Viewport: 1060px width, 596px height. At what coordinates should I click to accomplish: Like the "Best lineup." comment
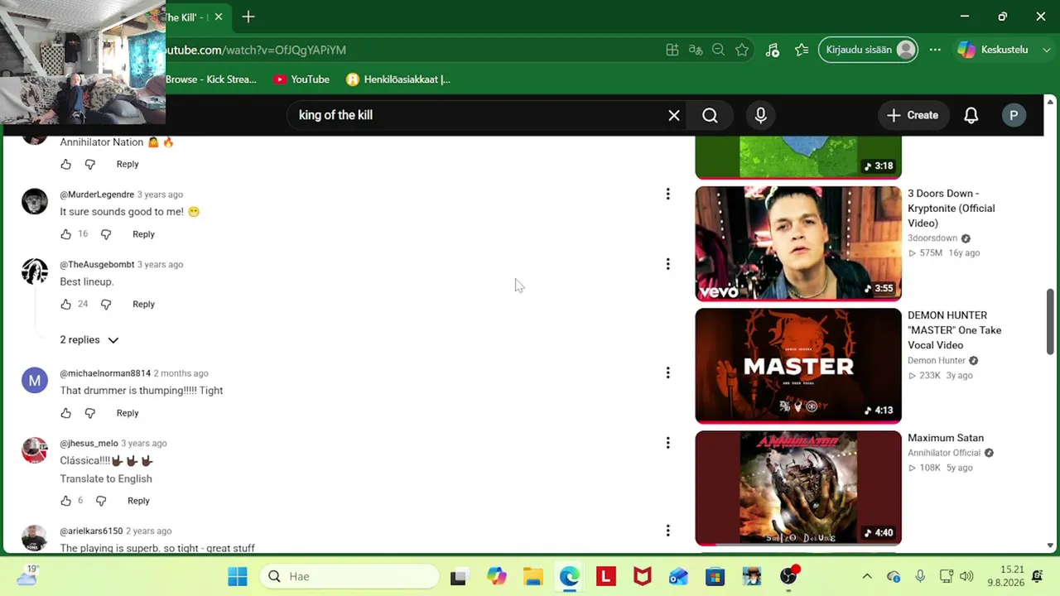66,305
